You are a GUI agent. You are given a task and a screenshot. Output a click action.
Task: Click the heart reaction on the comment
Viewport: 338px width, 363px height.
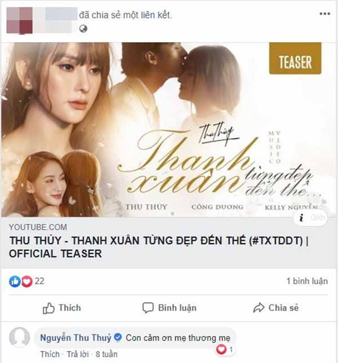point(221,349)
